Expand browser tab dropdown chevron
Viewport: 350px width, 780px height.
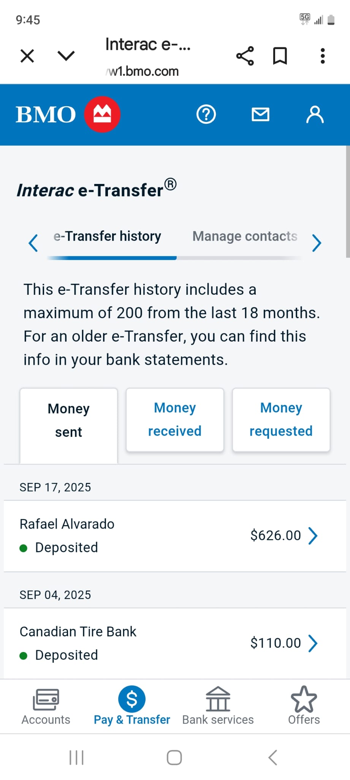point(66,56)
